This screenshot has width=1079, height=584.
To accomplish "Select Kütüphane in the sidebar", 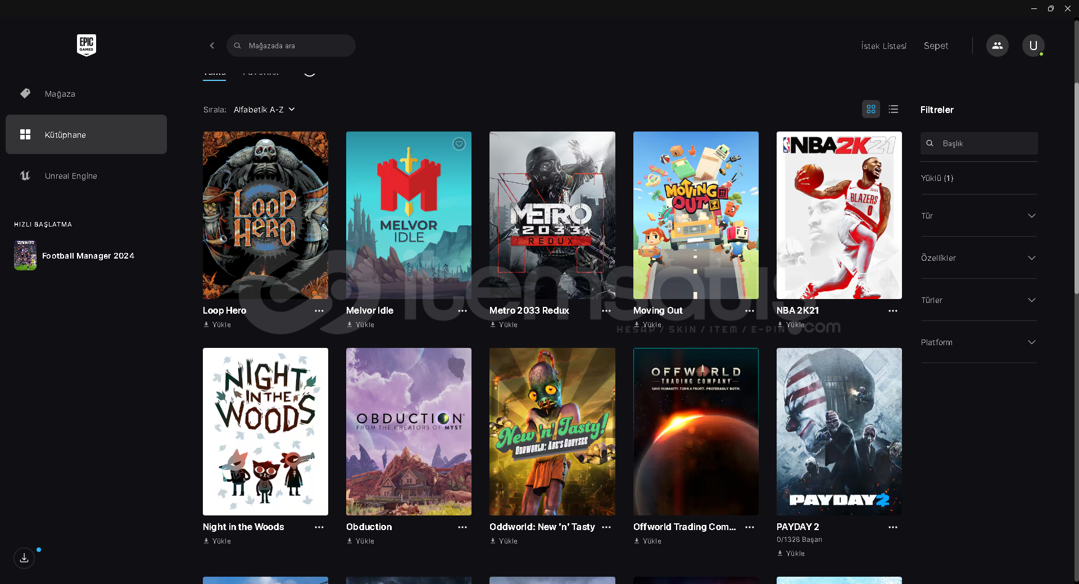I will point(86,135).
